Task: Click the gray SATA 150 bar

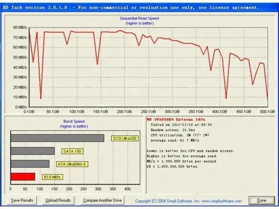Action: (x=33, y=151)
